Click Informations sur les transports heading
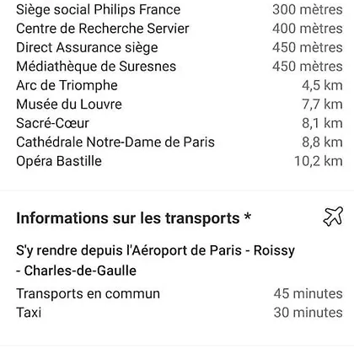The height and width of the screenshot is (354, 354). point(133,218)
